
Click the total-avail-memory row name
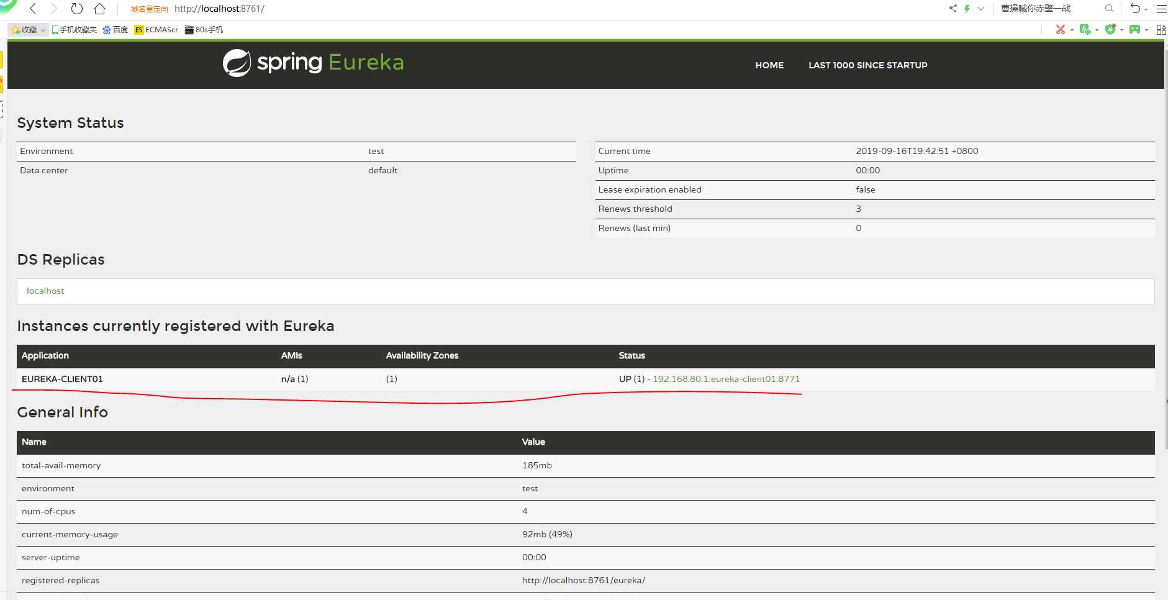[x=61, y=465]
